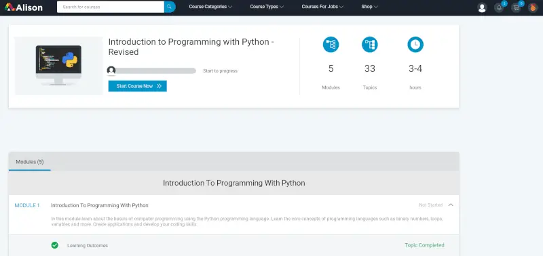Click the Module 1 description paragraph

(247, 221)
